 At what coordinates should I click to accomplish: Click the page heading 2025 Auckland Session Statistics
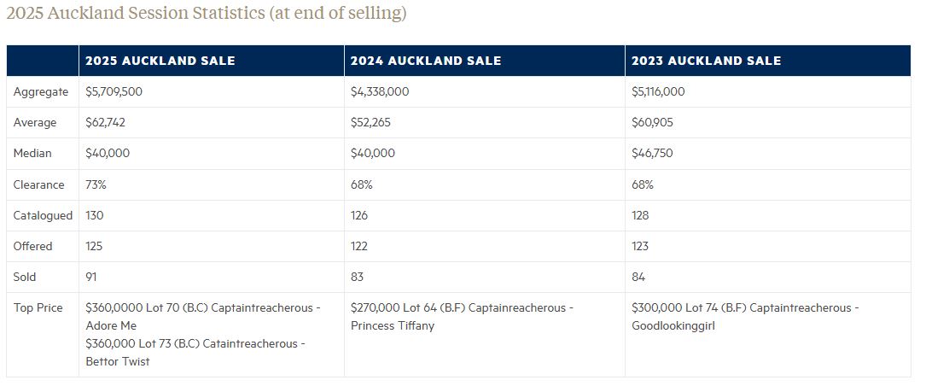pyautogui.click(x=207, y=14)
